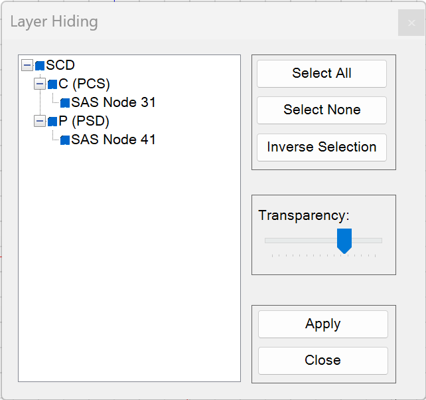This screenshot has width=426, height=400.
Task: Click the blue icon next to P (PSD)
Action: click(52, 122)
